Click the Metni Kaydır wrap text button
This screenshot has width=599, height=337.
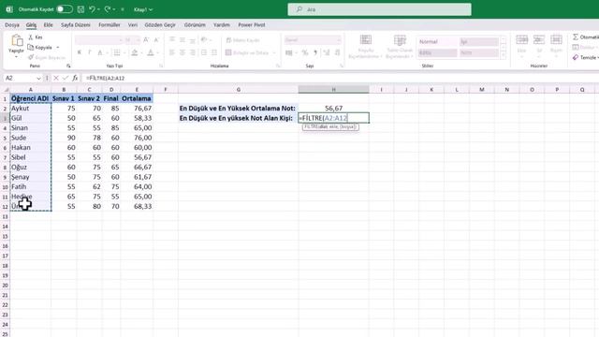click(x=243, y=40)
